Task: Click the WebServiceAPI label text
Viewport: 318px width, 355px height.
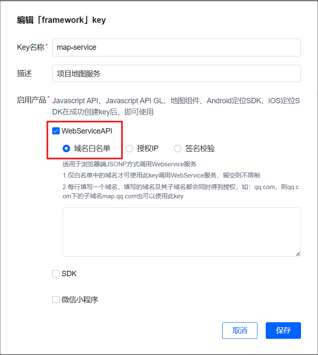Action: click(x=87, y=131)
